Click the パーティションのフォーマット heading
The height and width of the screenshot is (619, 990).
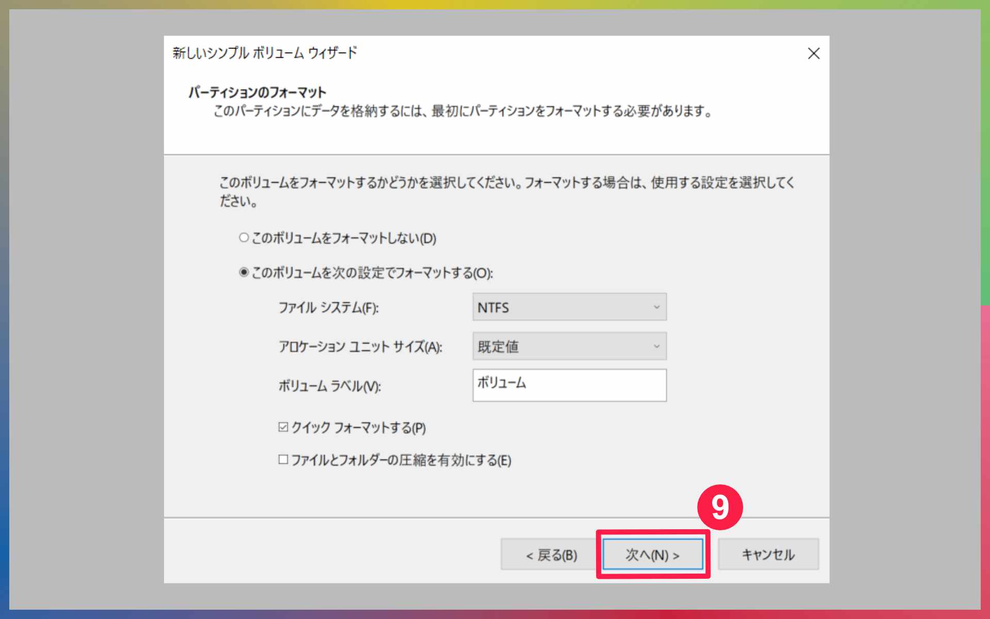point(257,92)
